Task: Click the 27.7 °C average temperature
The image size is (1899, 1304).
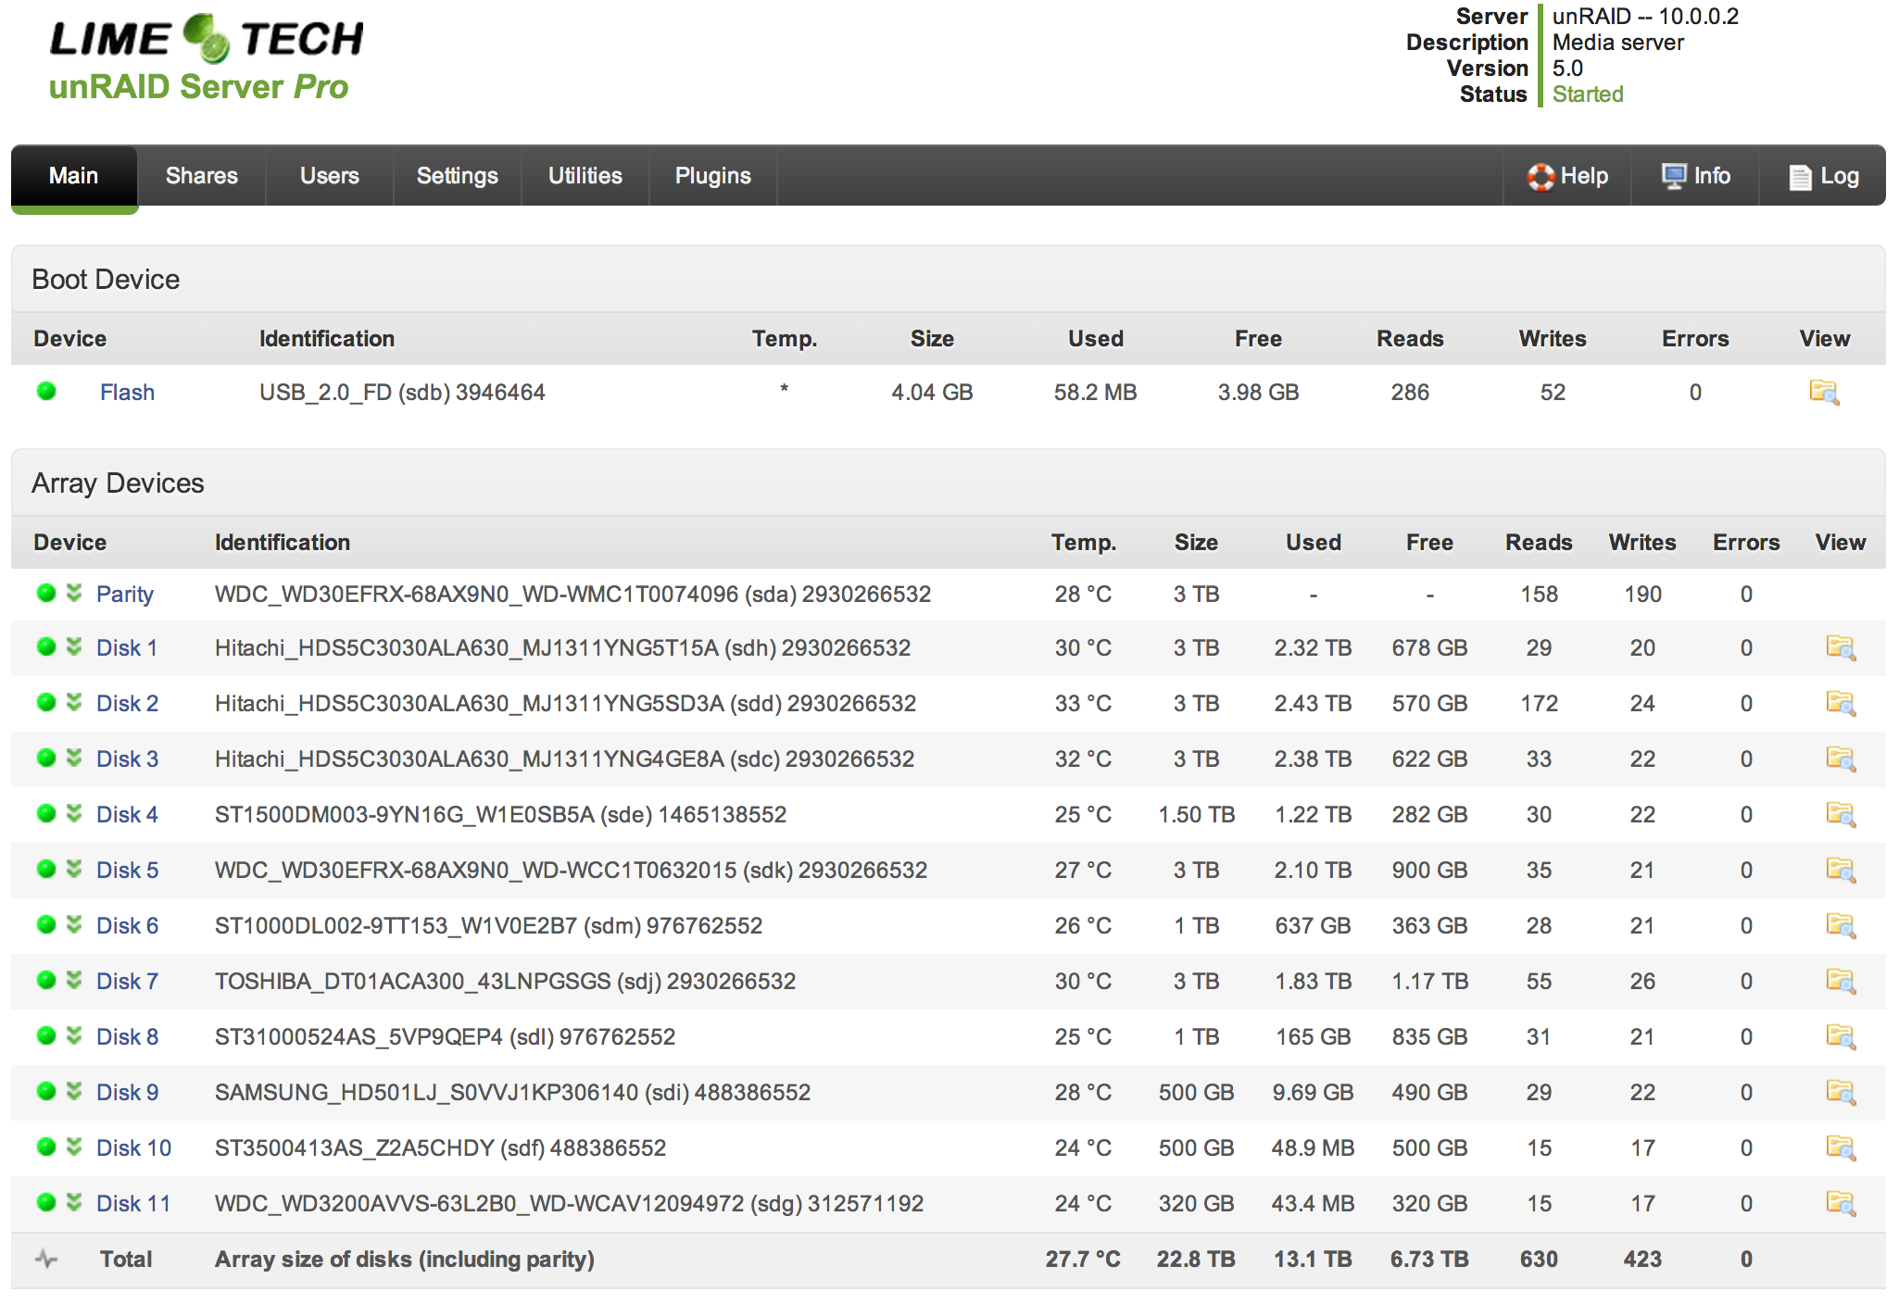Action: [x=1083, y=1259]
